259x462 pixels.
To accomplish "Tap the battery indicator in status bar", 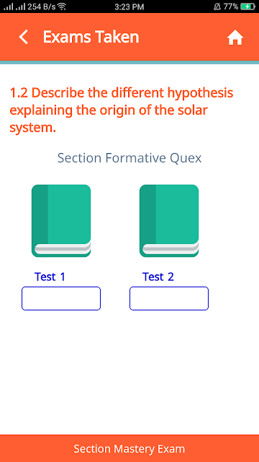I will tap(247, 6).
